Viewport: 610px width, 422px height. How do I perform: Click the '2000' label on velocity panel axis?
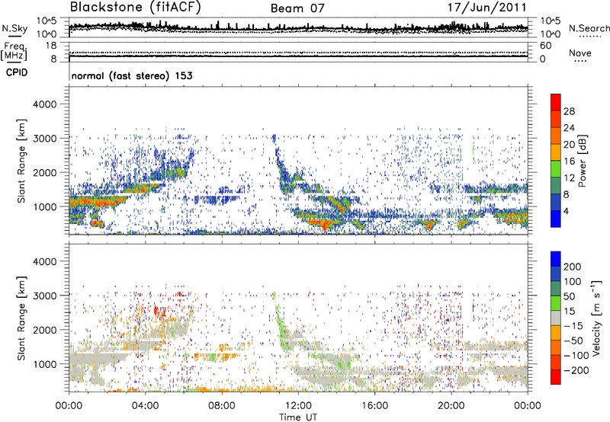44,330
